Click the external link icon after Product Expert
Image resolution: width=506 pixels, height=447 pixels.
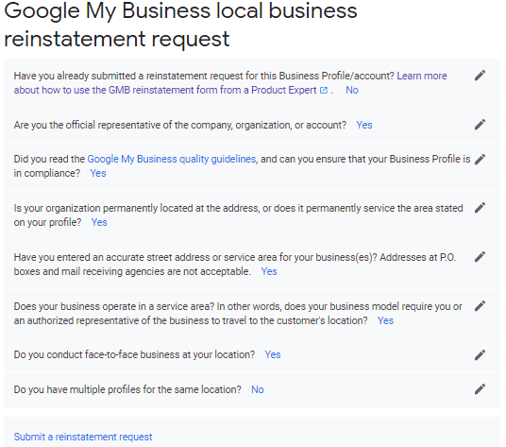(324, 90)
